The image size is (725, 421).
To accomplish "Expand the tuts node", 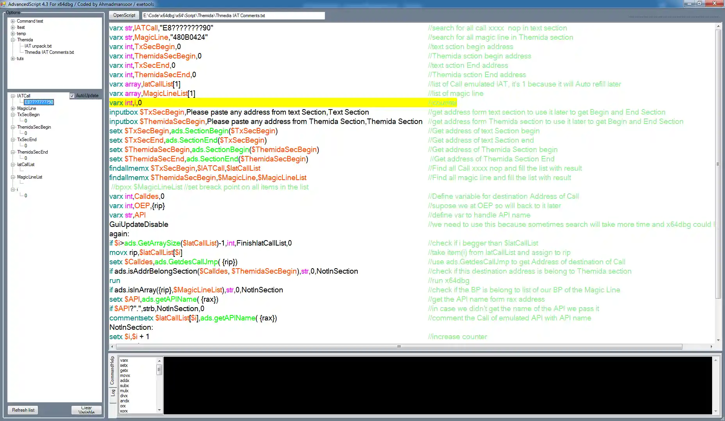I will pyautogui.click(x=12, y=58).
